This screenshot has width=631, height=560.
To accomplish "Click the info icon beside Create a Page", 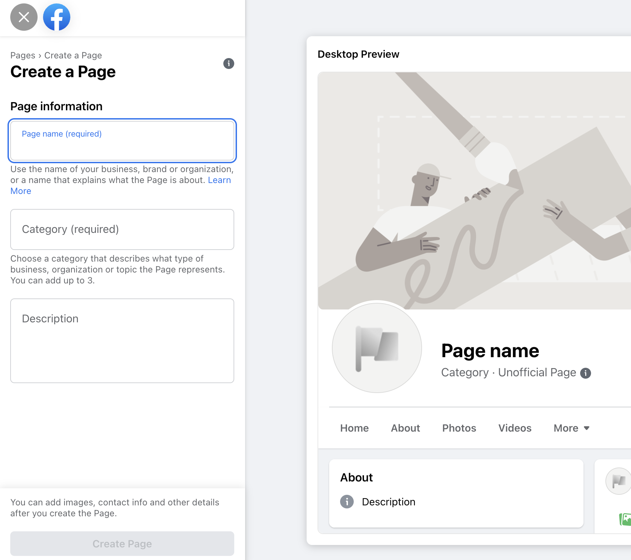I will click(x=229, y=64).
